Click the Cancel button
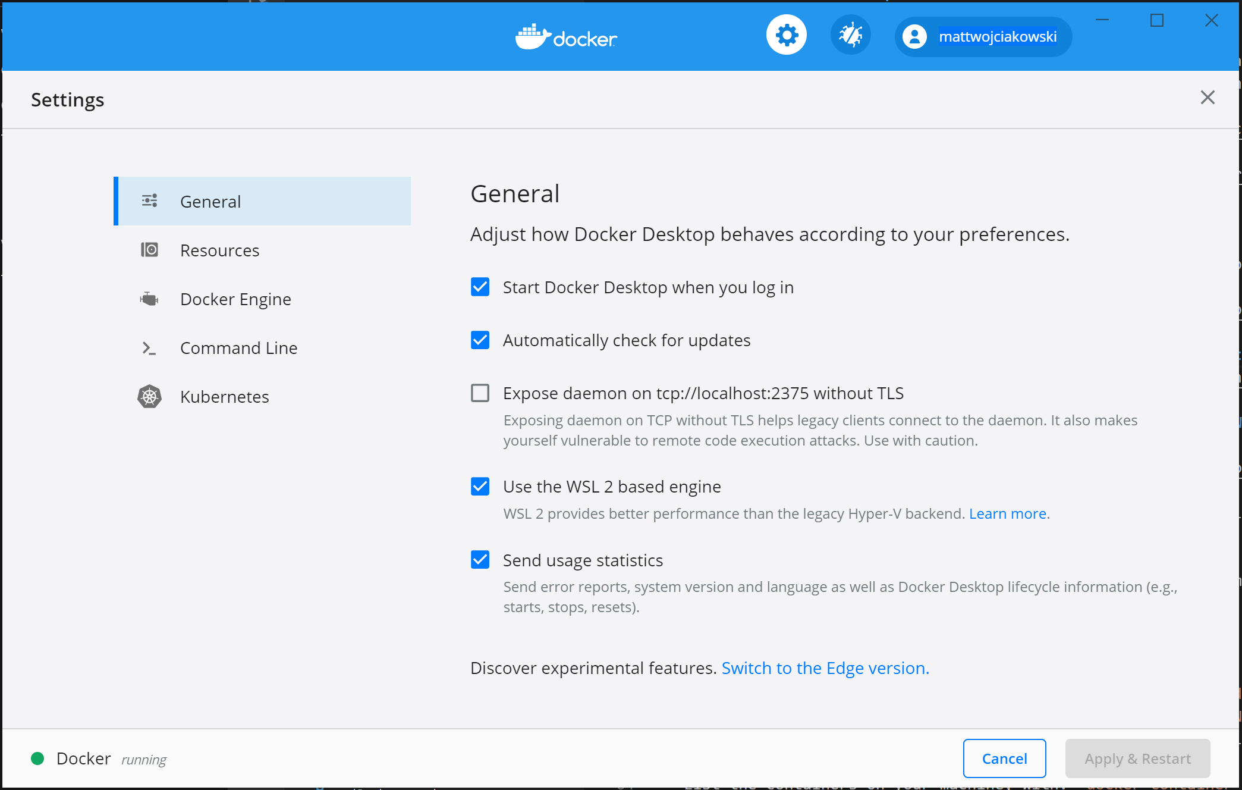 click(1005, 759)
